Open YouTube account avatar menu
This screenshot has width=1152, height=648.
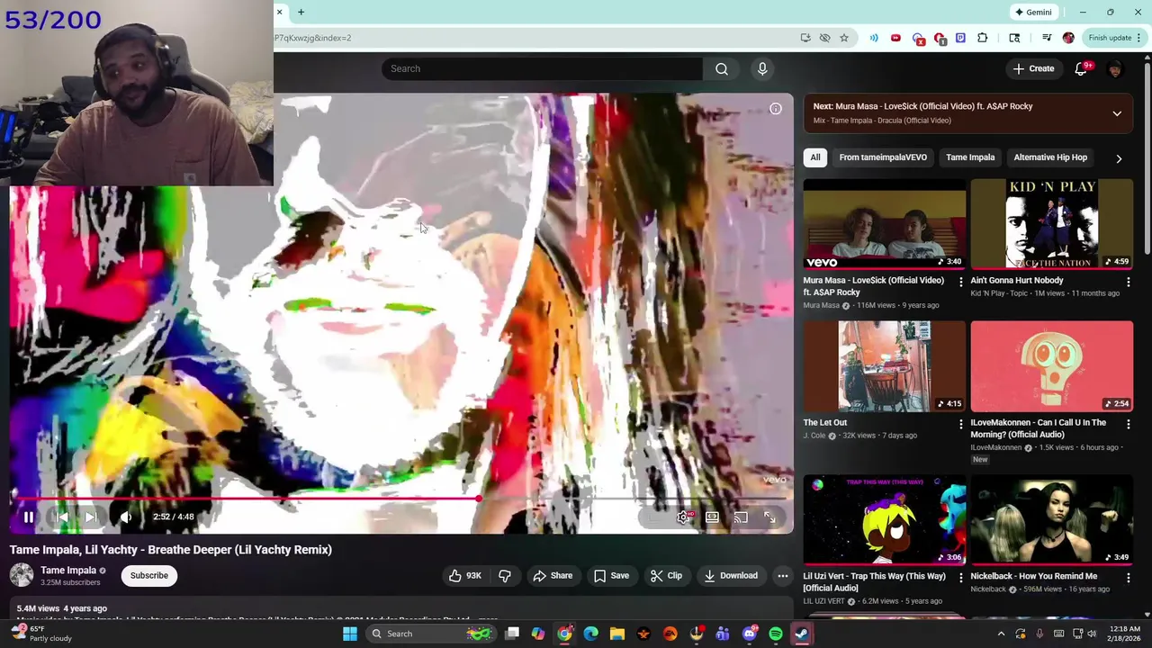1115,69
